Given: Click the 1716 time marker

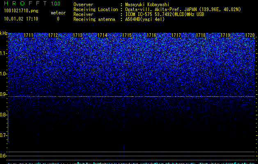Looking at the screenshot, I should tap(151, 35).
